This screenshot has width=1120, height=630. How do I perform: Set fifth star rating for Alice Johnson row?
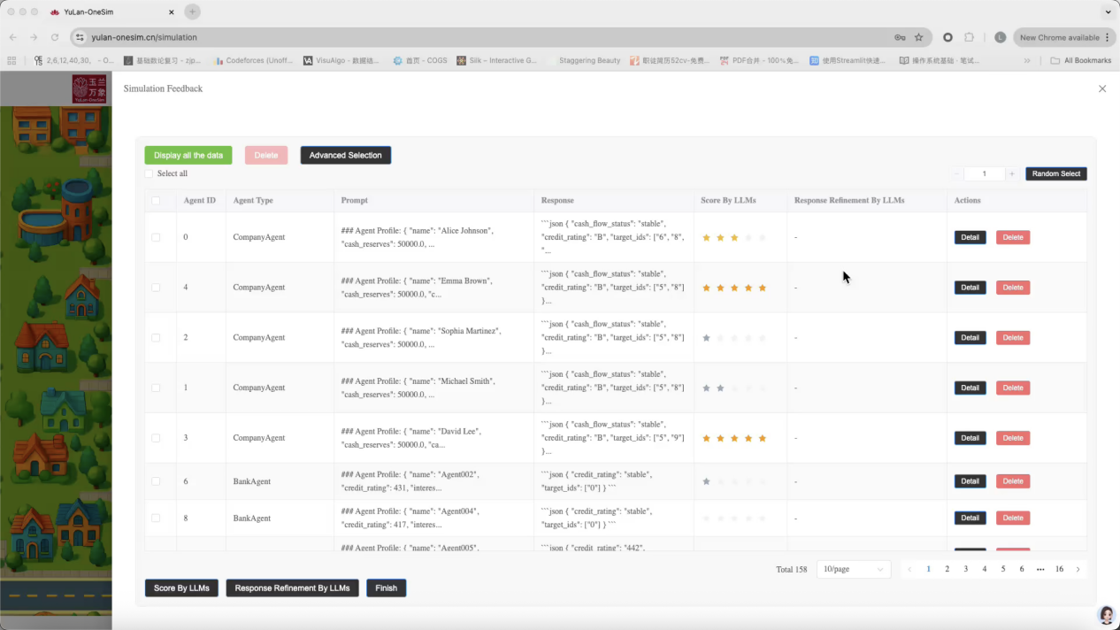tap(763, 237)
